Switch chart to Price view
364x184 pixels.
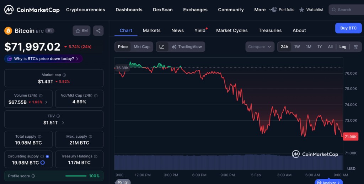coord(123,47)
